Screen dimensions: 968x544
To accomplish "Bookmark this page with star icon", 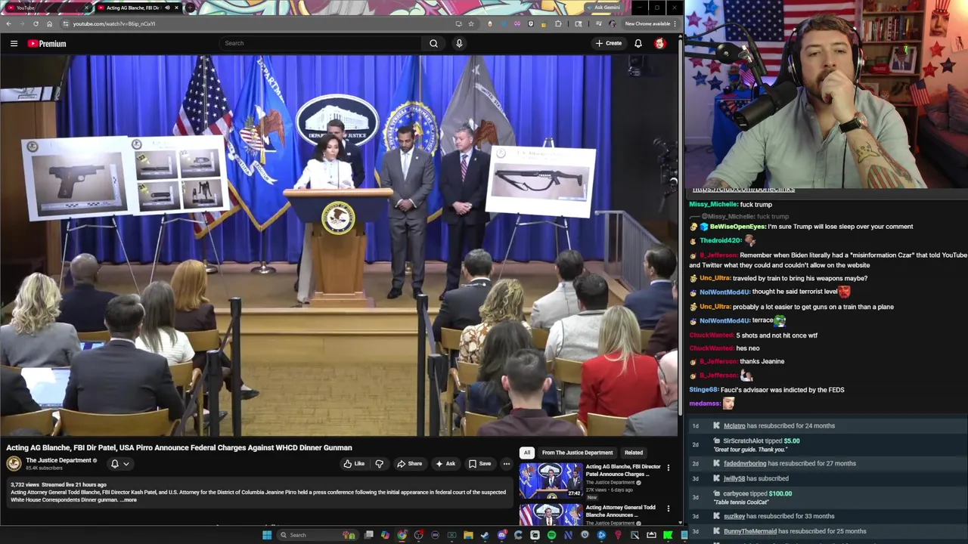I will (x=471, y=23).
